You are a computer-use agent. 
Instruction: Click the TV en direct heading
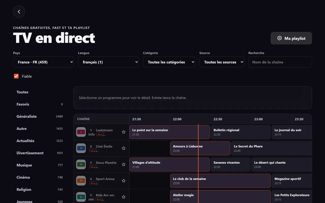pyautogui.click(x=54, y=38)
